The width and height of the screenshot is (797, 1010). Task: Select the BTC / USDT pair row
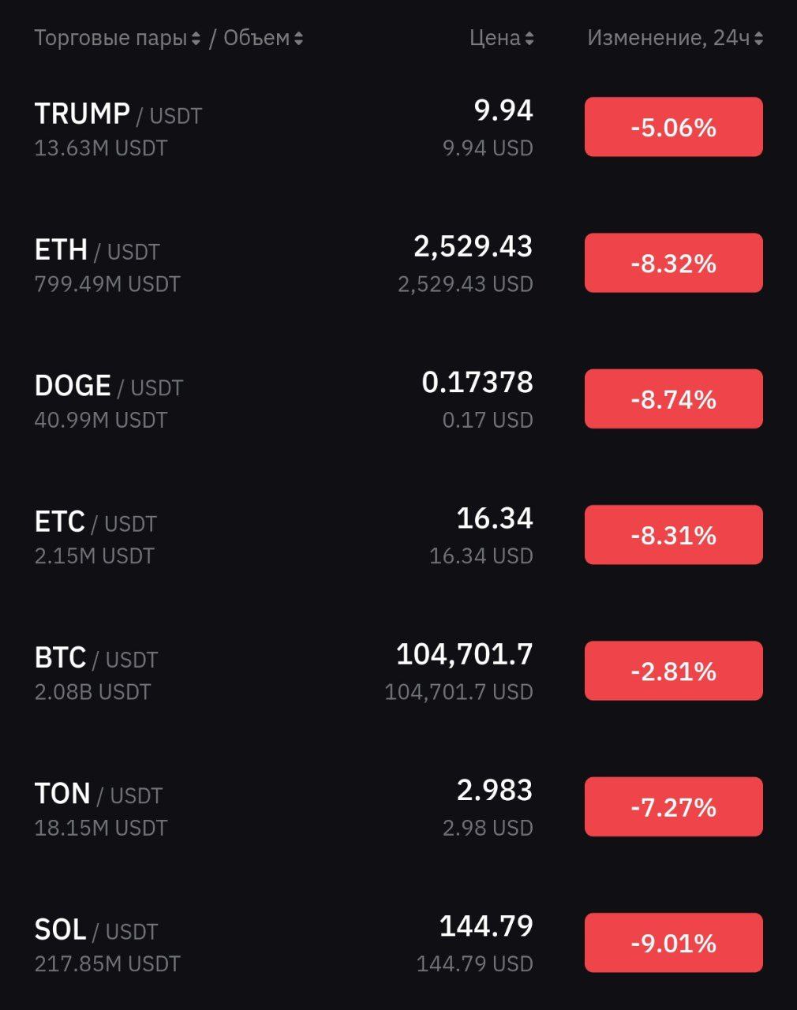398,671
